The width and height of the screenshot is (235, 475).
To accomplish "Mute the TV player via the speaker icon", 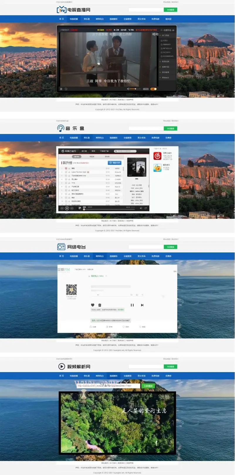I will 128,89.
